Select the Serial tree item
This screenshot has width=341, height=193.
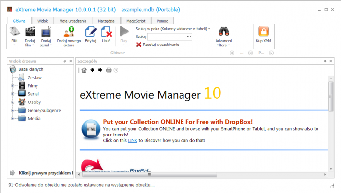coord(33,94)
